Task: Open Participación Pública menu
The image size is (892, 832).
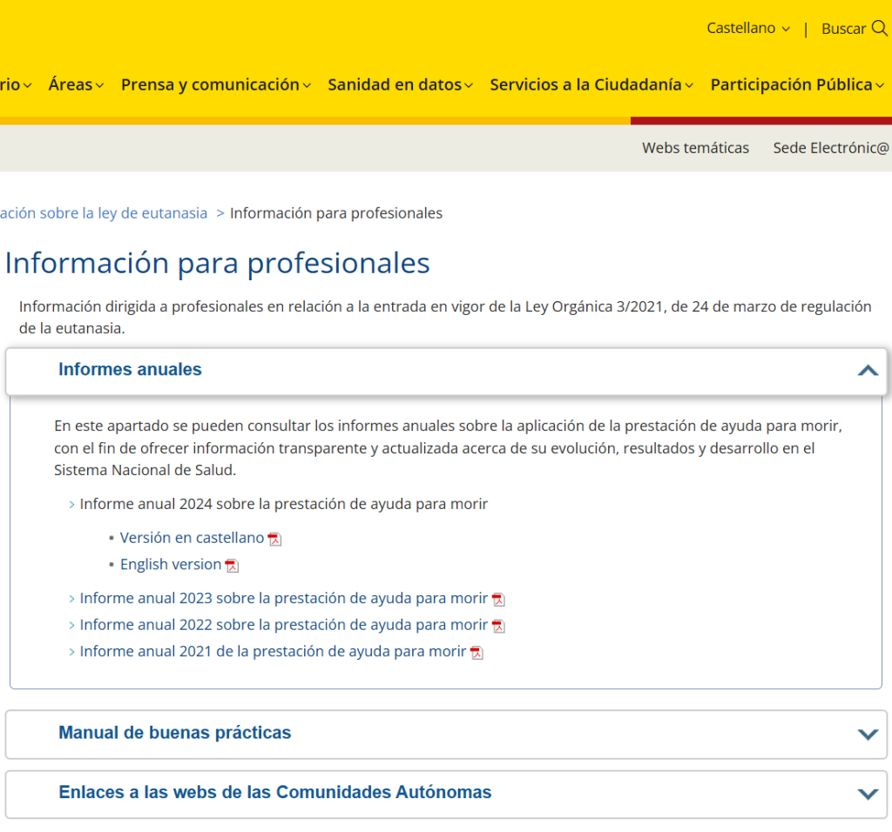Action: click(x=796, y=84)
